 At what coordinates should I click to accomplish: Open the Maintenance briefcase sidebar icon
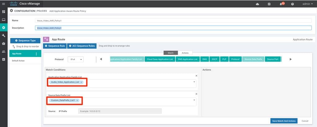pos(3,43)
